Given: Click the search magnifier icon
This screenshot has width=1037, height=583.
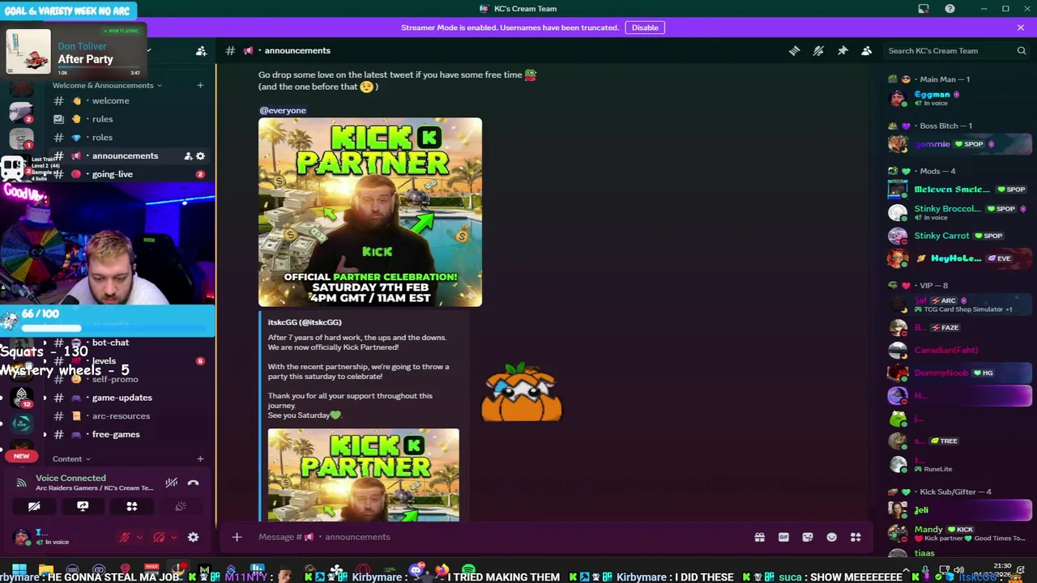Looking at the screenshot, I should pos(1022,50).
